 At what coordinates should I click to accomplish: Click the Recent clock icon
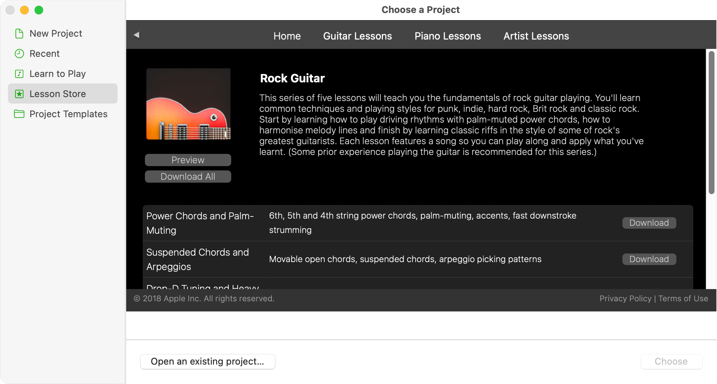pos(19,54)
